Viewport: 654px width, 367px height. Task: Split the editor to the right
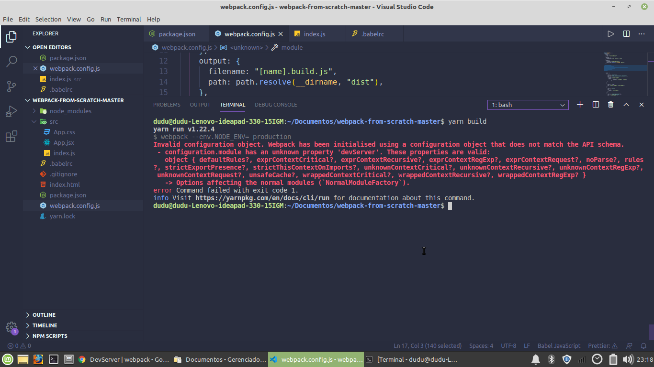click(626, 34)
